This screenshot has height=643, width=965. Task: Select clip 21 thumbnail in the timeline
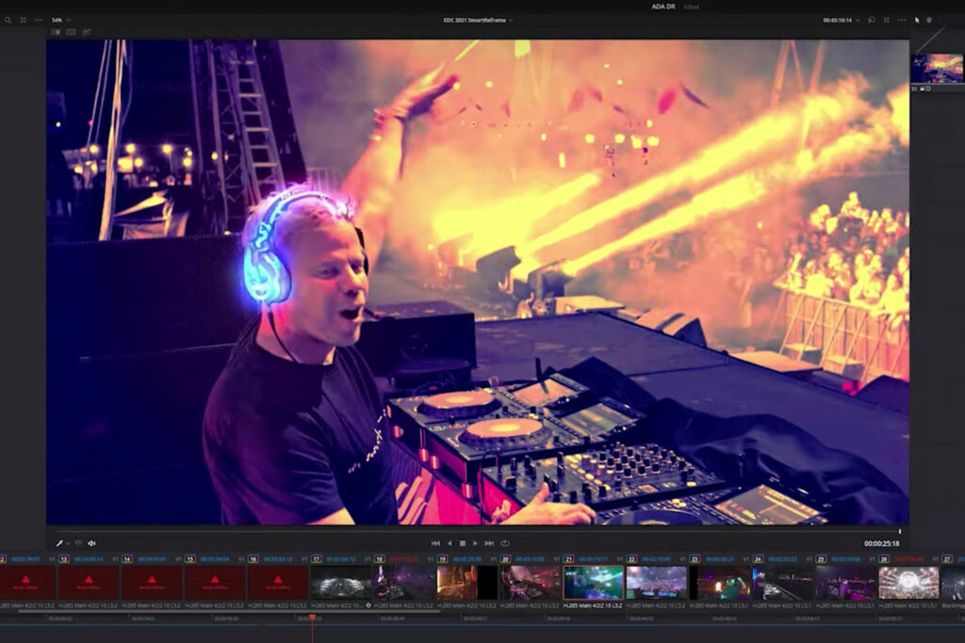[593, 582]
